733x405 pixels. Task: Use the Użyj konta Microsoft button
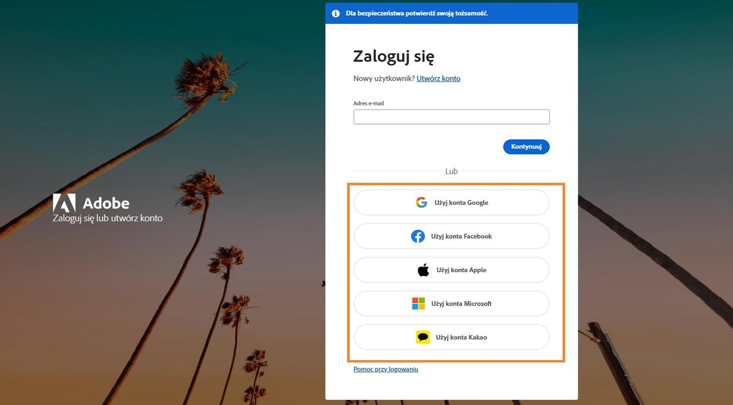451,303
